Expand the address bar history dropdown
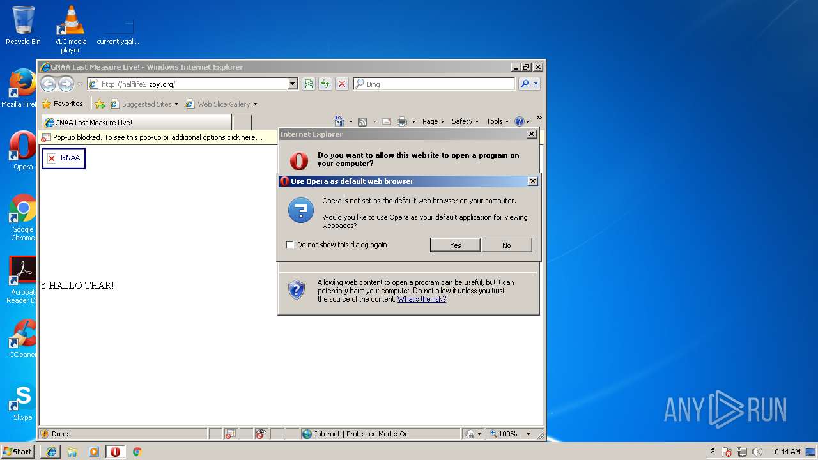The image size is (818, 460). (x=293, y=84)
